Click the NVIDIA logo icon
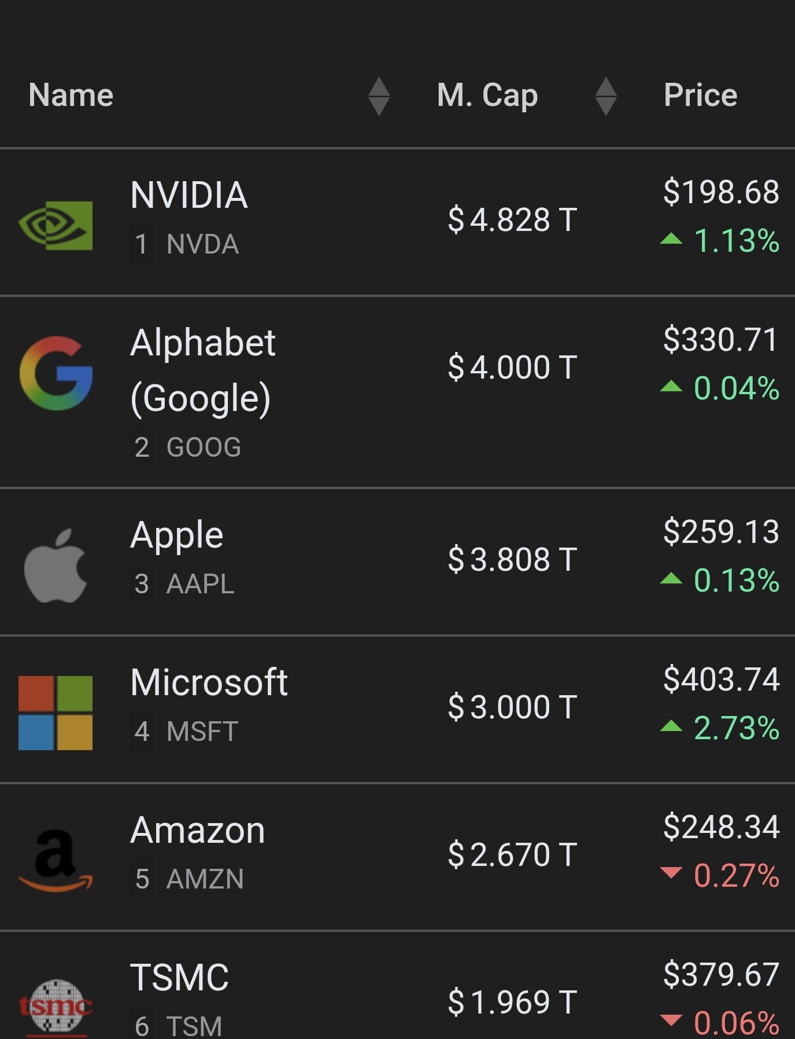 click(56, 225)
